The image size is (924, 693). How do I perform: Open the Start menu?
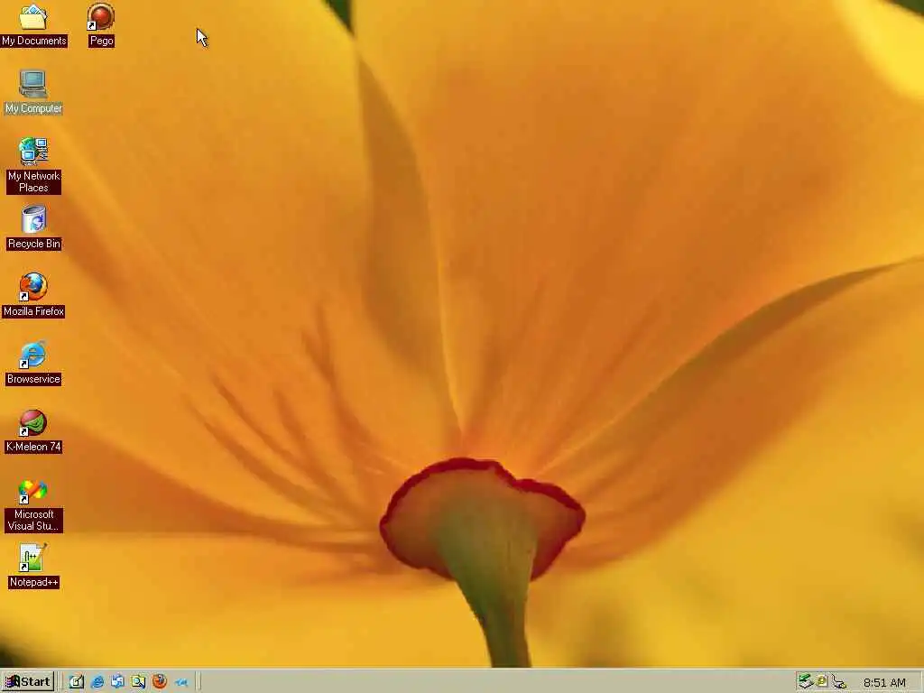click(x=28, y=682)
